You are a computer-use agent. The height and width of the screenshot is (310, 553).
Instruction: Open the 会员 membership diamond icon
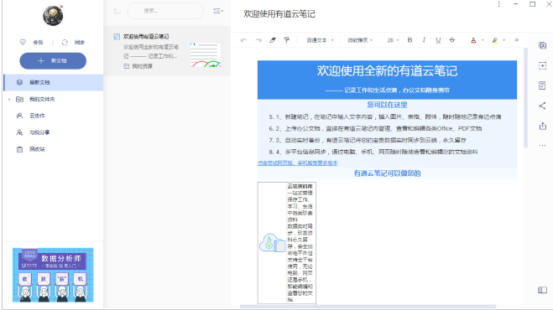pos(23,42)
